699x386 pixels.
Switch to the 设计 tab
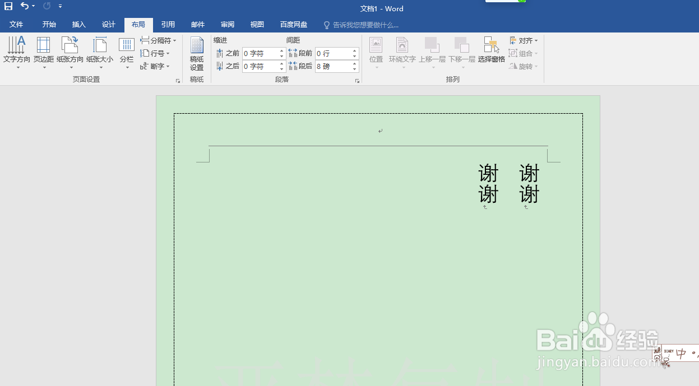point(109,25)
